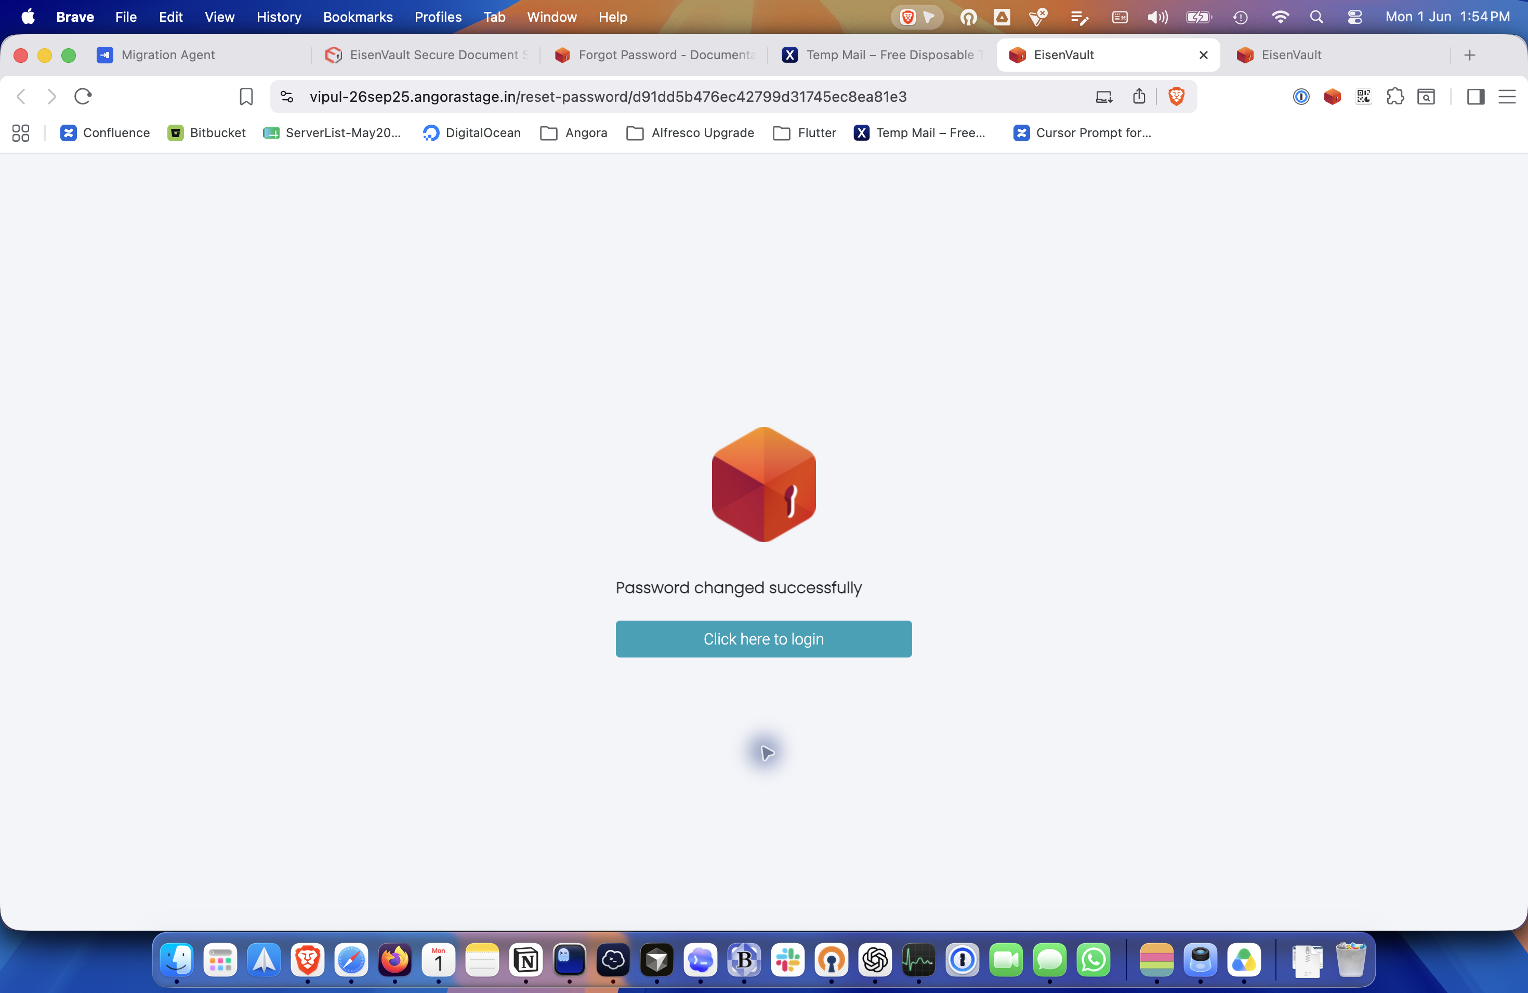Open WhatsApp from the Dock
The width and height of the screenshot is (1528, 993).
point(1094,960)
